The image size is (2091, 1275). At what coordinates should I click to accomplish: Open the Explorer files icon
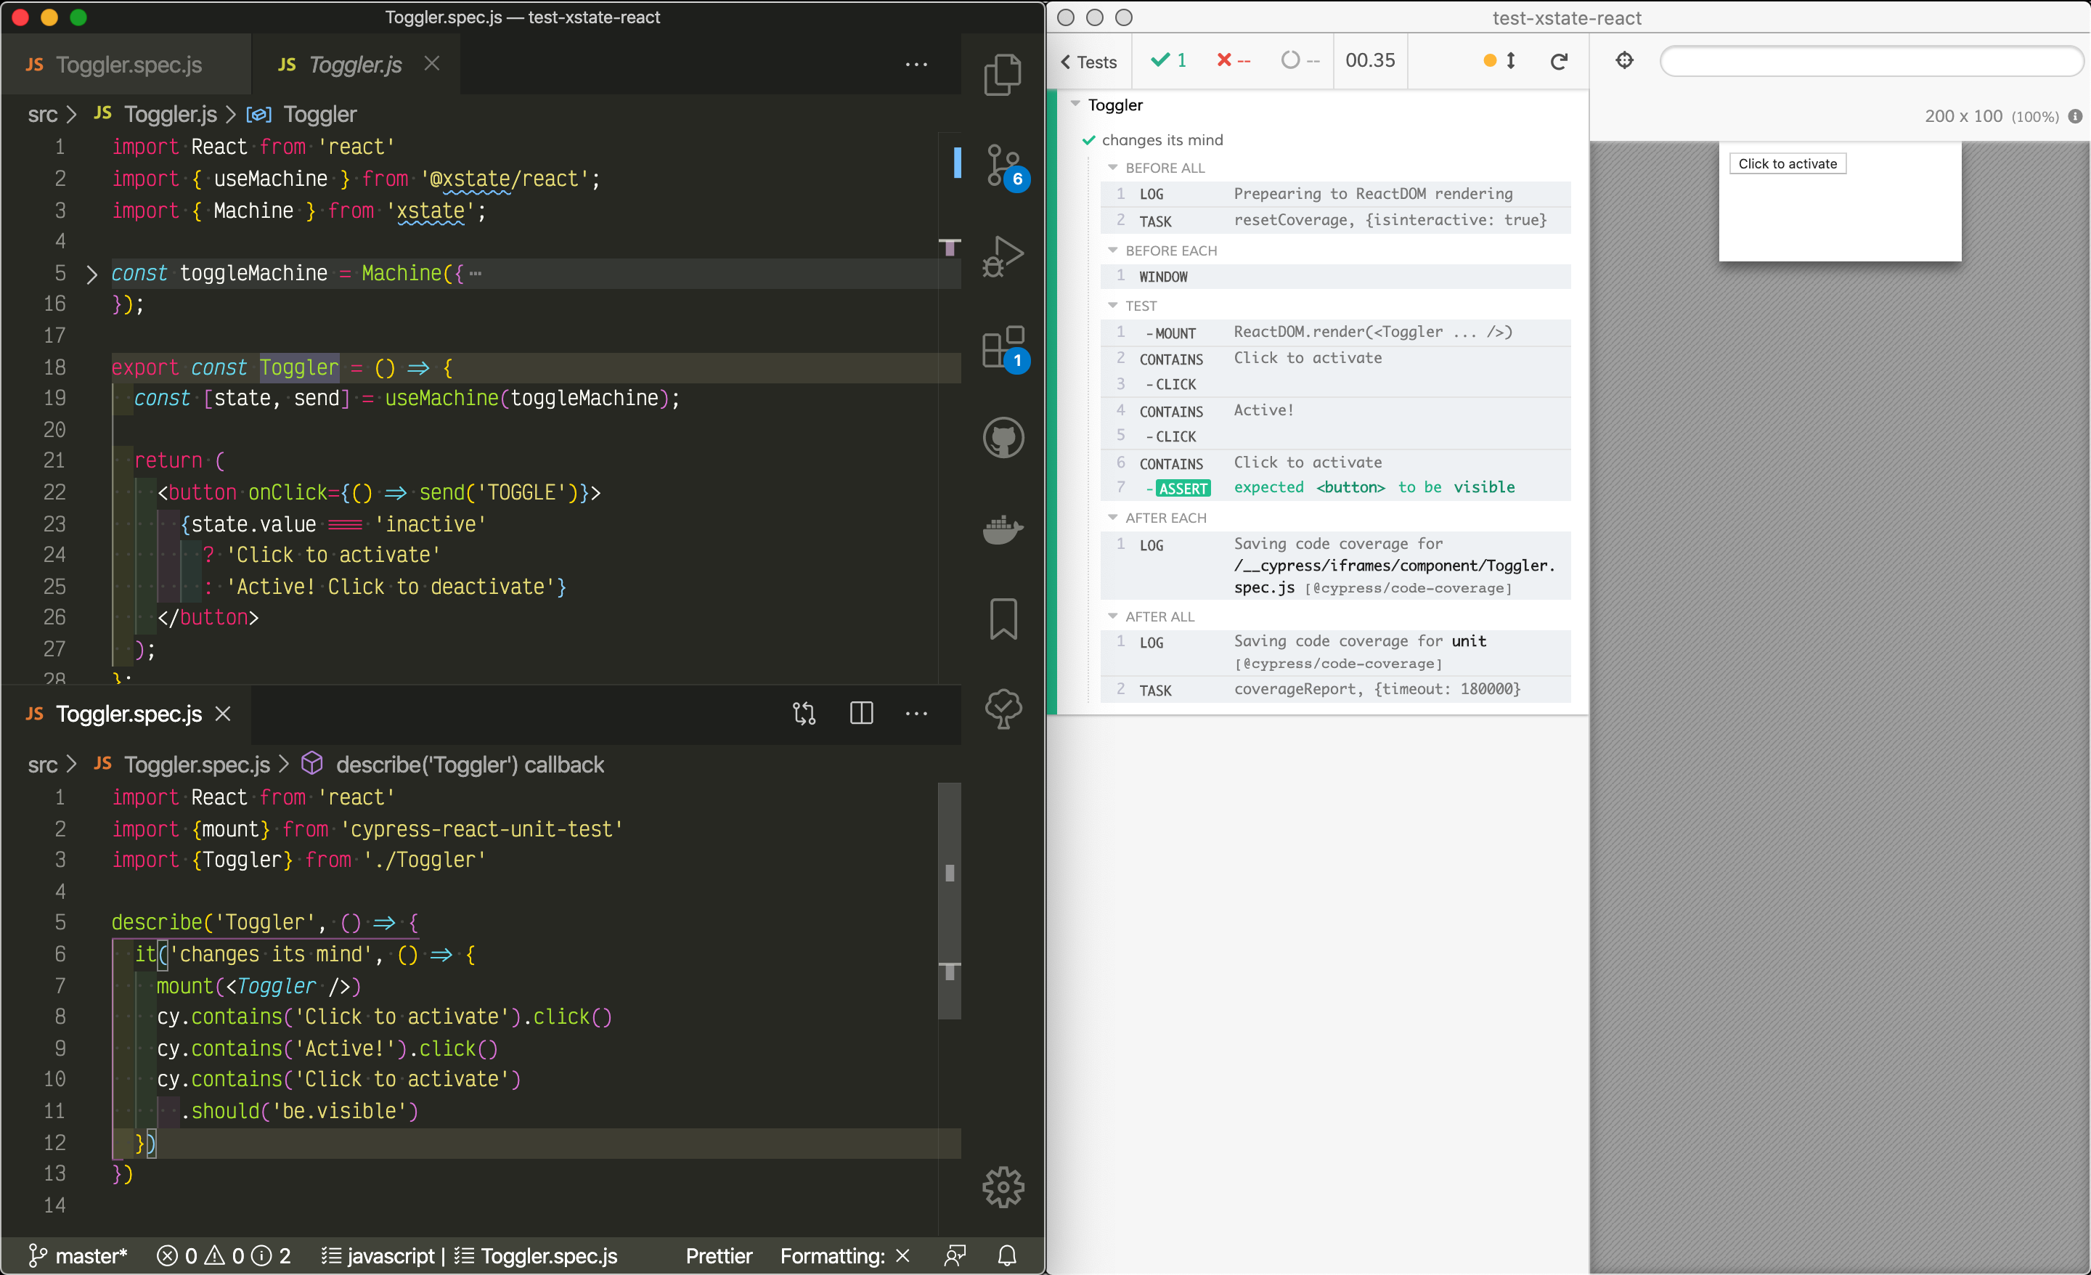coord(1002,75)
